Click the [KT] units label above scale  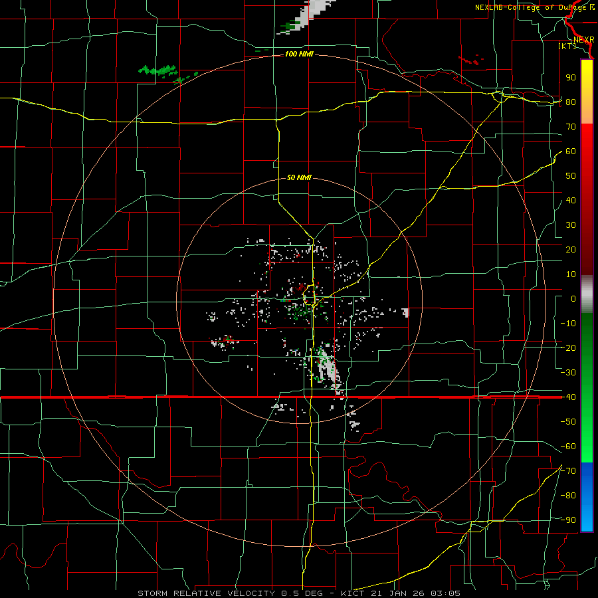coord(567,46)
